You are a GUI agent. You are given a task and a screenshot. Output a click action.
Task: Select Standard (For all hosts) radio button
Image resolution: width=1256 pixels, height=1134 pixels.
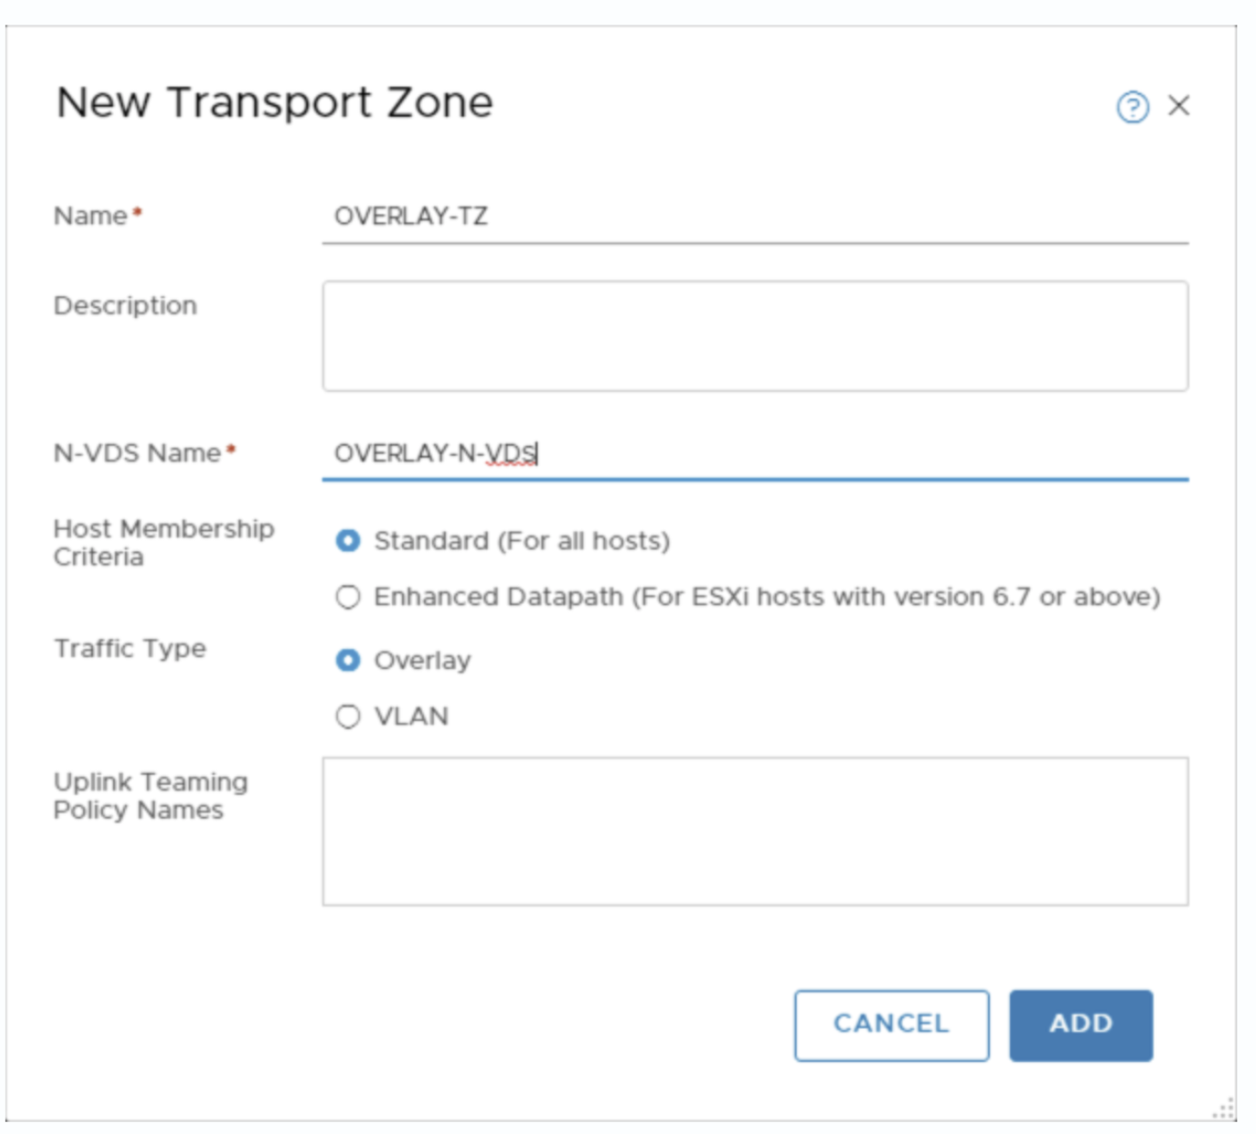(348, 541)
